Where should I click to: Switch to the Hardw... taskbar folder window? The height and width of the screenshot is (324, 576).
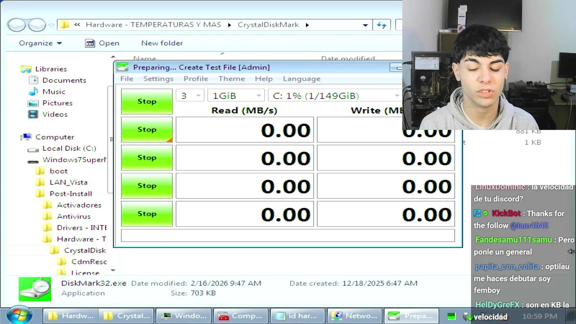point(71,316)
